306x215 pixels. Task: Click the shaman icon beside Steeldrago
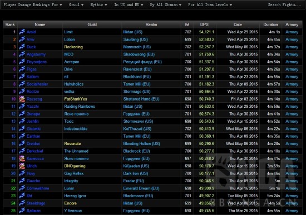tap(22, 203)
